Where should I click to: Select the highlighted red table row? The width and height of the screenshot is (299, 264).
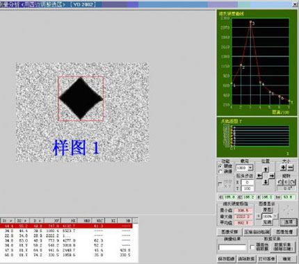(66, 226)
